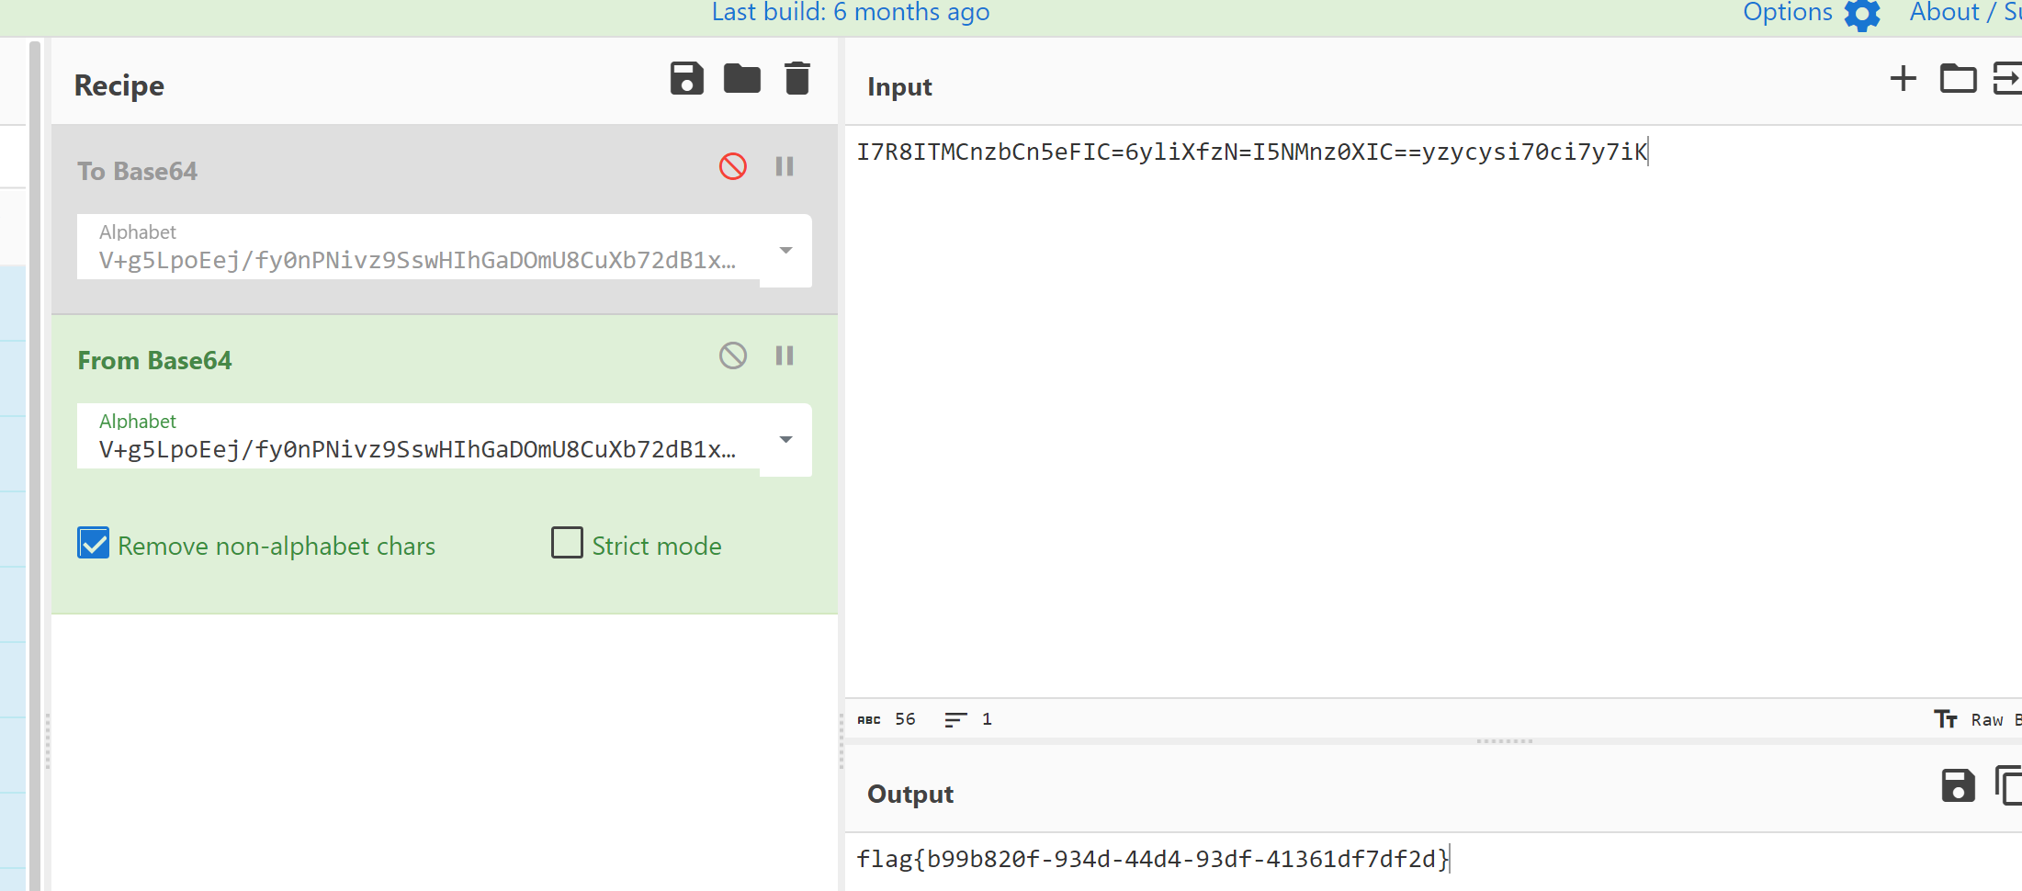
Task: Load a saved recipe
Action: [x=742, y=79]
